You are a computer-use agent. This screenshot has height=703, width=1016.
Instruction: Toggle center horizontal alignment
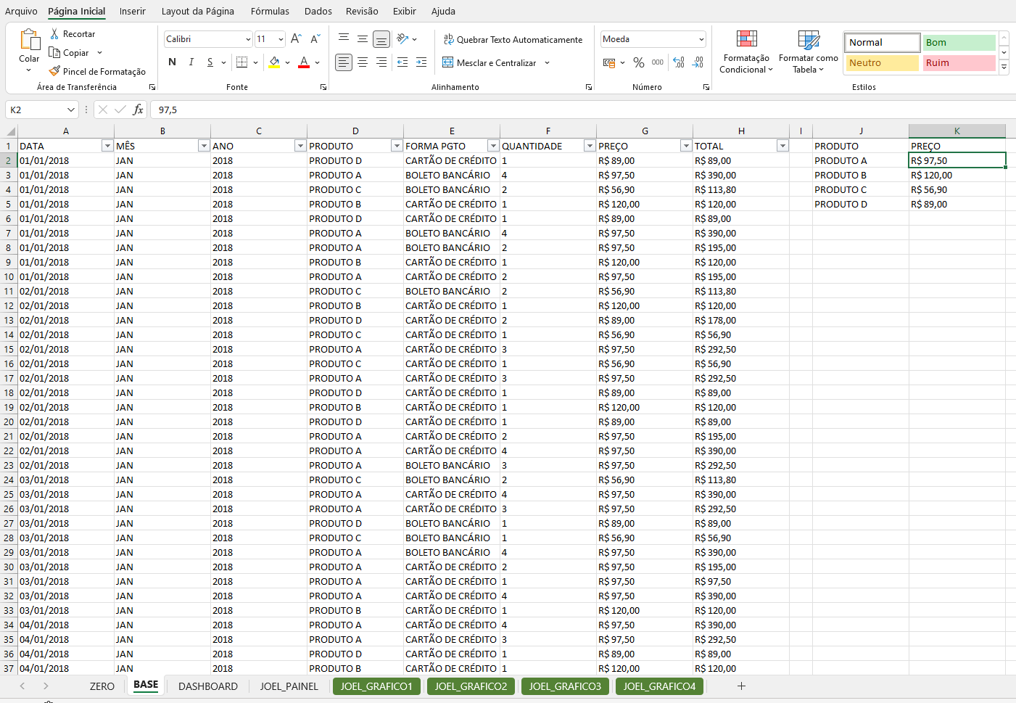coord(363,63)
